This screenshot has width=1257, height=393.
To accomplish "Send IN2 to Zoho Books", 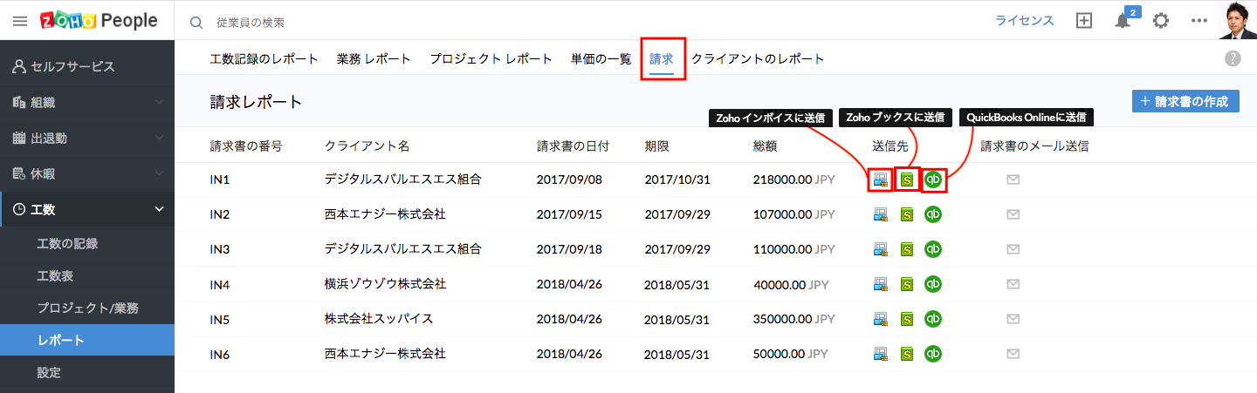I will point(907,213).
